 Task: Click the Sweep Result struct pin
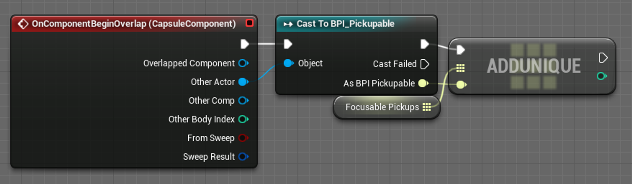(243, 157)
